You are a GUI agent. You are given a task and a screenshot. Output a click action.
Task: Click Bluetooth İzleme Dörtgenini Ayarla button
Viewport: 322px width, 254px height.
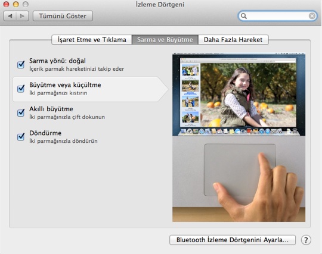[x=233, y=240]
